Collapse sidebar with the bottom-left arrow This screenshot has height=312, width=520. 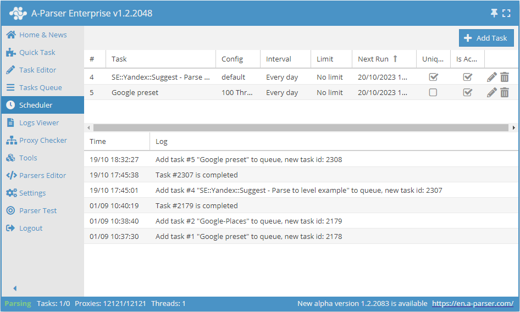point(15,288)
